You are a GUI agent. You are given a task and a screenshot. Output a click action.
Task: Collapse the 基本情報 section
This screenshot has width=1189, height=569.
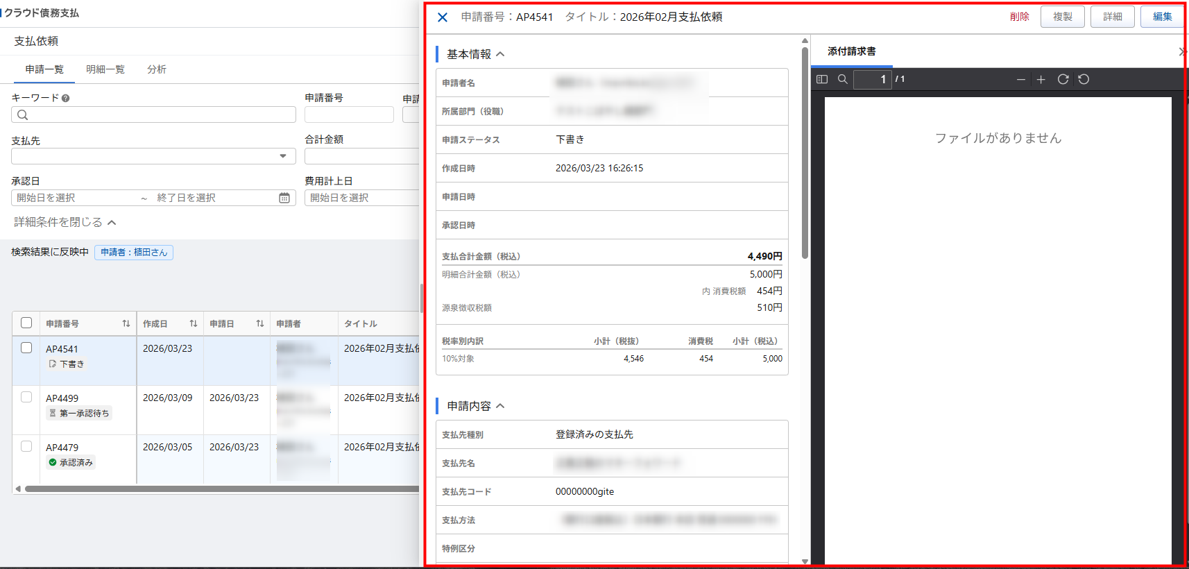point(500,54)
